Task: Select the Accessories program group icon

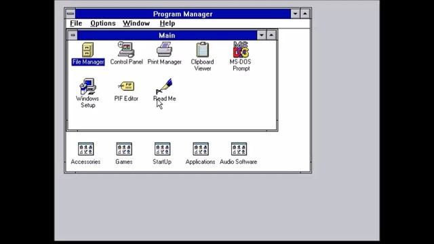Action: [86, 149]
